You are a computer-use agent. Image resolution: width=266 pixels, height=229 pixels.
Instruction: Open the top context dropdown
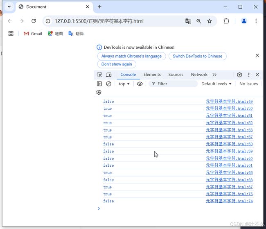124,84
